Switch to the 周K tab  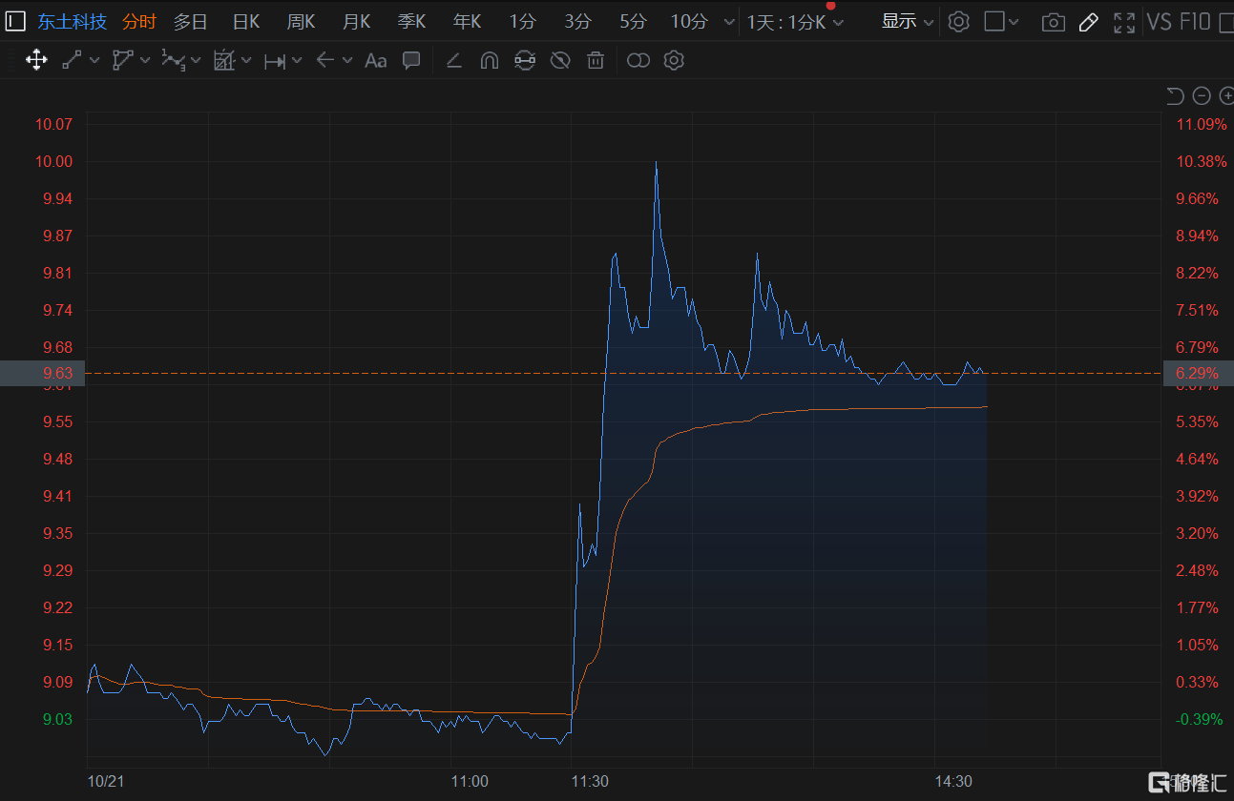click(301, 22)
